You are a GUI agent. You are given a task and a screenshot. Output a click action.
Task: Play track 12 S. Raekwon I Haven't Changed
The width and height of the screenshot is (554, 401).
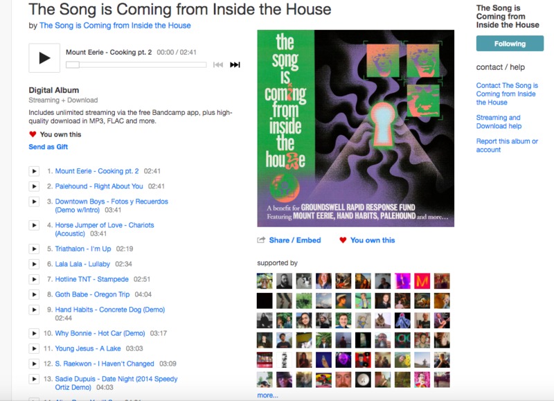34,364
